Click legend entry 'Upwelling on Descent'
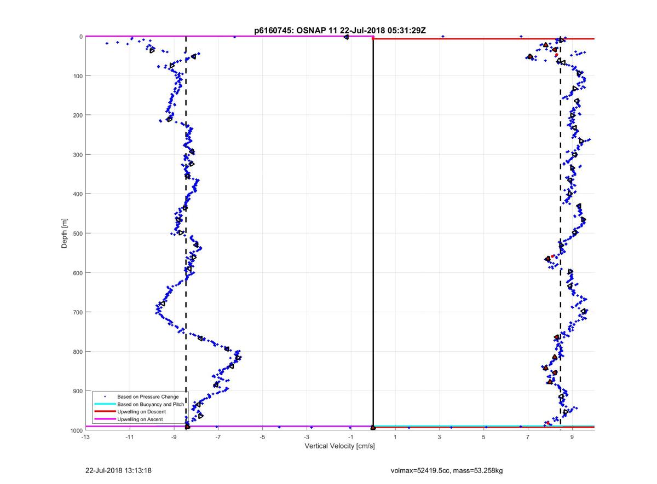This screenshot has height=484, width=657. [142, 412]
